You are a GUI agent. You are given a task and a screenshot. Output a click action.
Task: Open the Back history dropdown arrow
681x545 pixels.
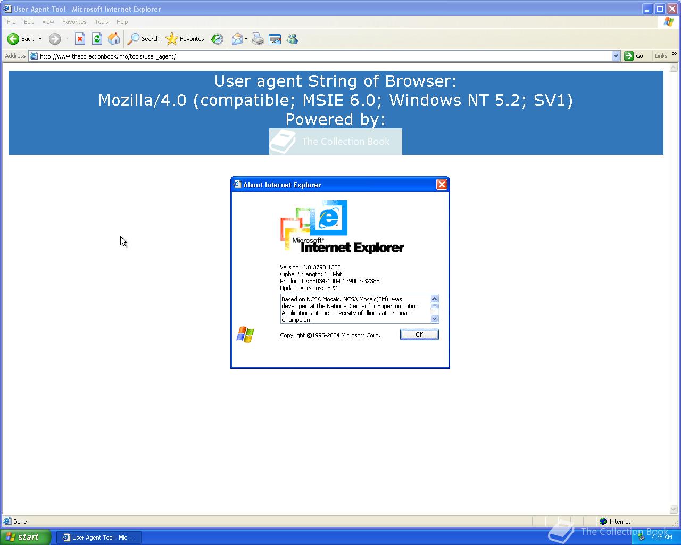tap(40, 39)
